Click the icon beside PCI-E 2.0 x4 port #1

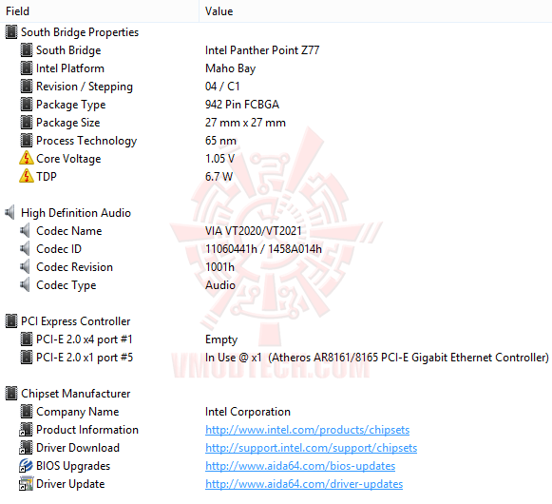point(27,339)
